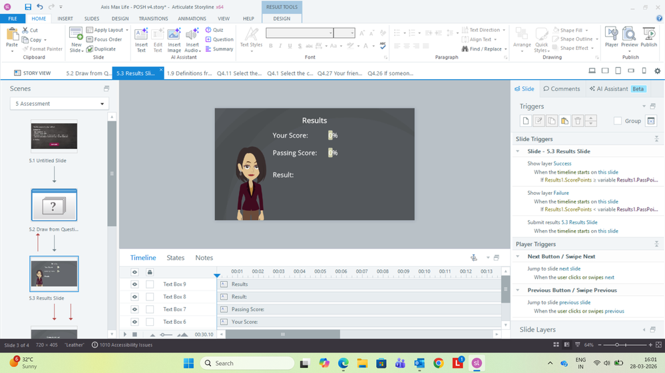Open the slide view settings gear
Image resolution: width=665 pixels, height=373 pixels.
[x=657, y=71]
